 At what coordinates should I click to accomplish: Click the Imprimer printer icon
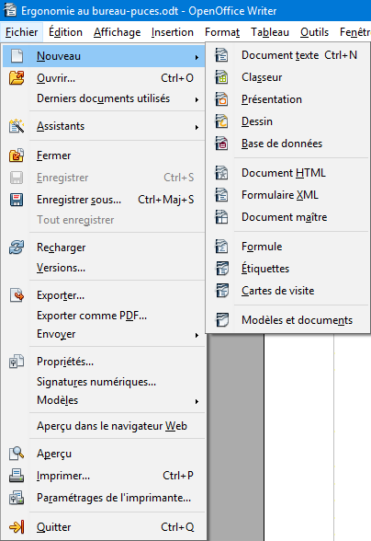point(17,476)
